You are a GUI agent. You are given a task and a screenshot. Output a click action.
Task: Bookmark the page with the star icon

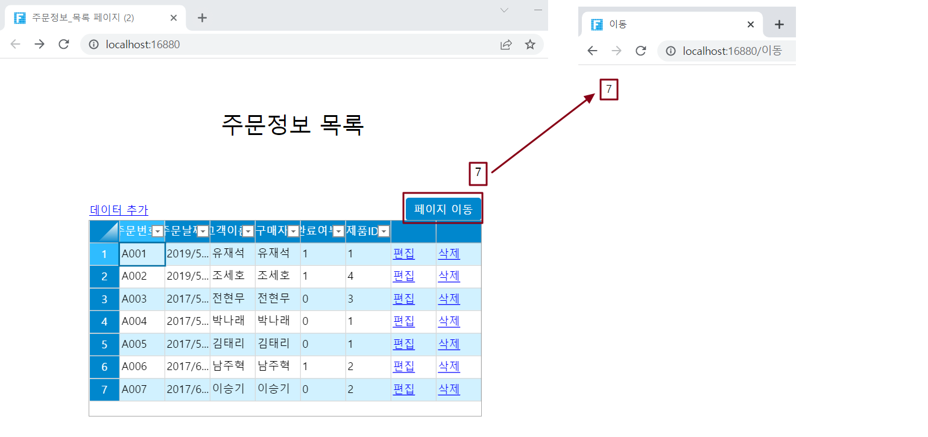point(530,44)
